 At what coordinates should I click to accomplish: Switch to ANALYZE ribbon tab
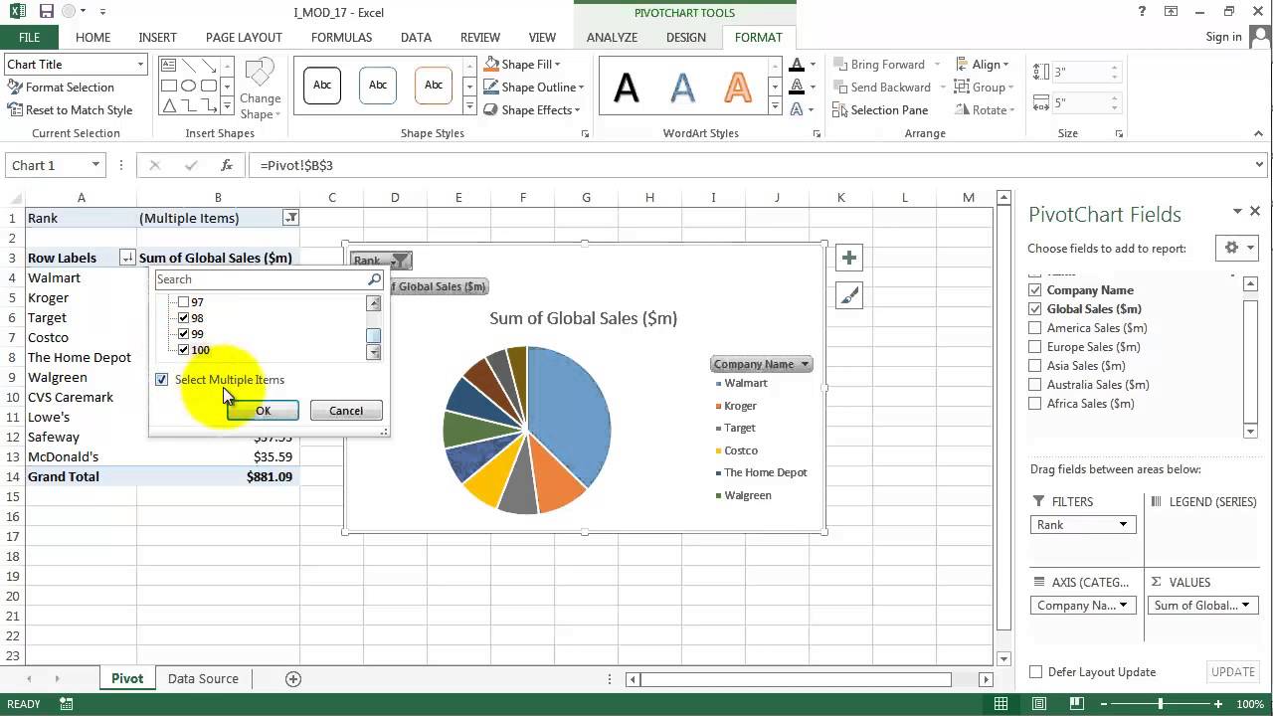click(612, 37)
